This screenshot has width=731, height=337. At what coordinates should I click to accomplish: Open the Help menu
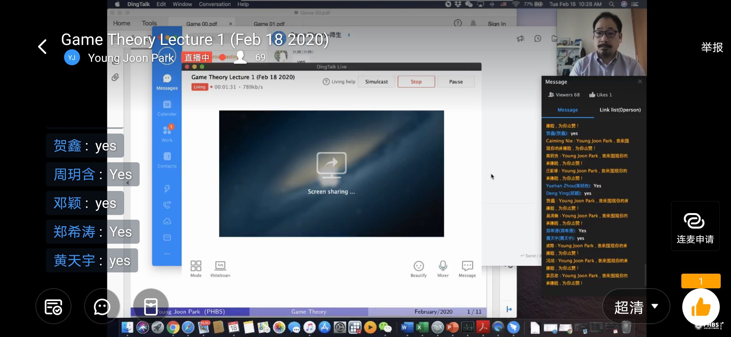(243, 4)
